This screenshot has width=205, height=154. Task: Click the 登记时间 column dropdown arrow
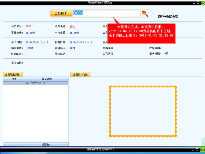coord(66,79)
